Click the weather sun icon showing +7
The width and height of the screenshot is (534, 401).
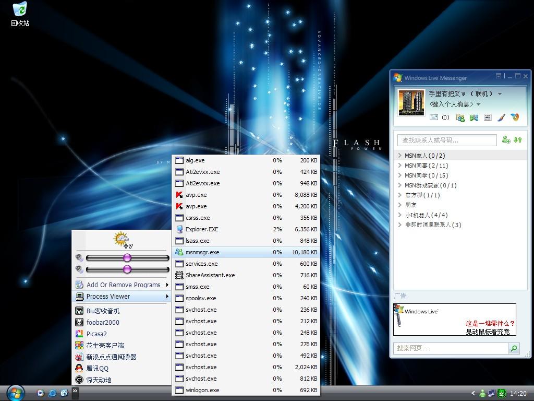122,240
